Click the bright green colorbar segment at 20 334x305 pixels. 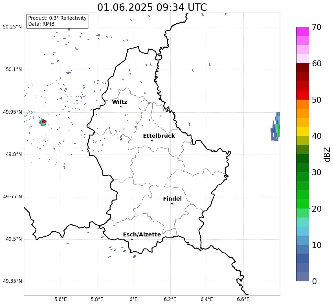pos(303,204)
